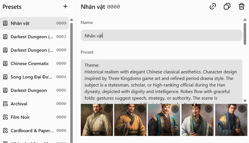Click the Film Noir preset icon

[5, 117]
